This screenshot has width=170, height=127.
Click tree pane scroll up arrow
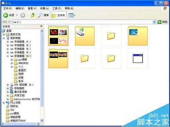(42, 31)
